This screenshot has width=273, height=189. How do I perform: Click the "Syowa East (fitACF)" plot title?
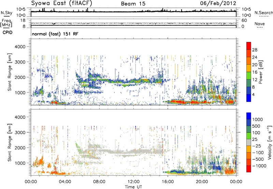(x=62, y=3)
